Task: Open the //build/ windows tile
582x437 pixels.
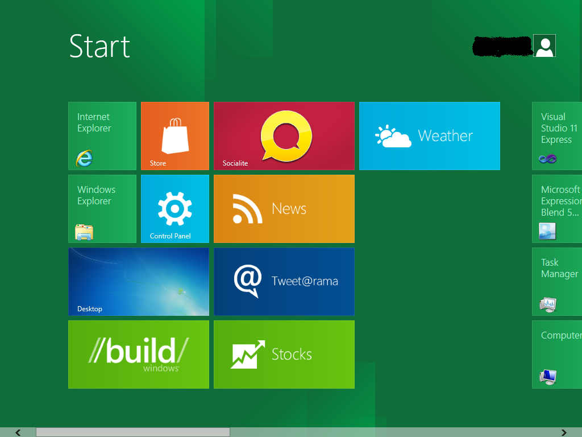Action: coord(139,354)
